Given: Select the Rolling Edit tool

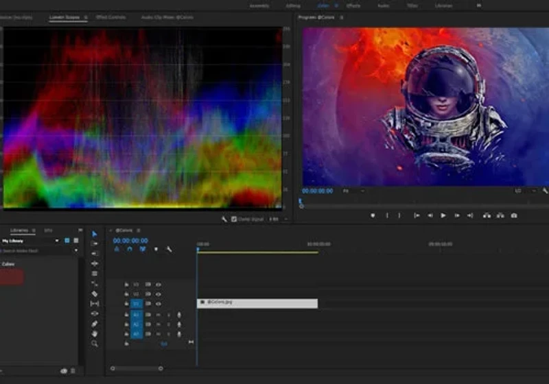Looking at the screenshot, I should 95,274.
